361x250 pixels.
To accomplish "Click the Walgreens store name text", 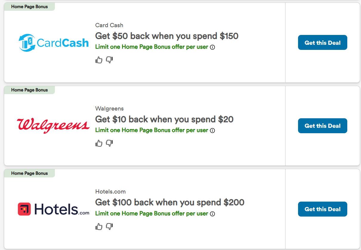I will pyautogui.click(x=109, y=108).
